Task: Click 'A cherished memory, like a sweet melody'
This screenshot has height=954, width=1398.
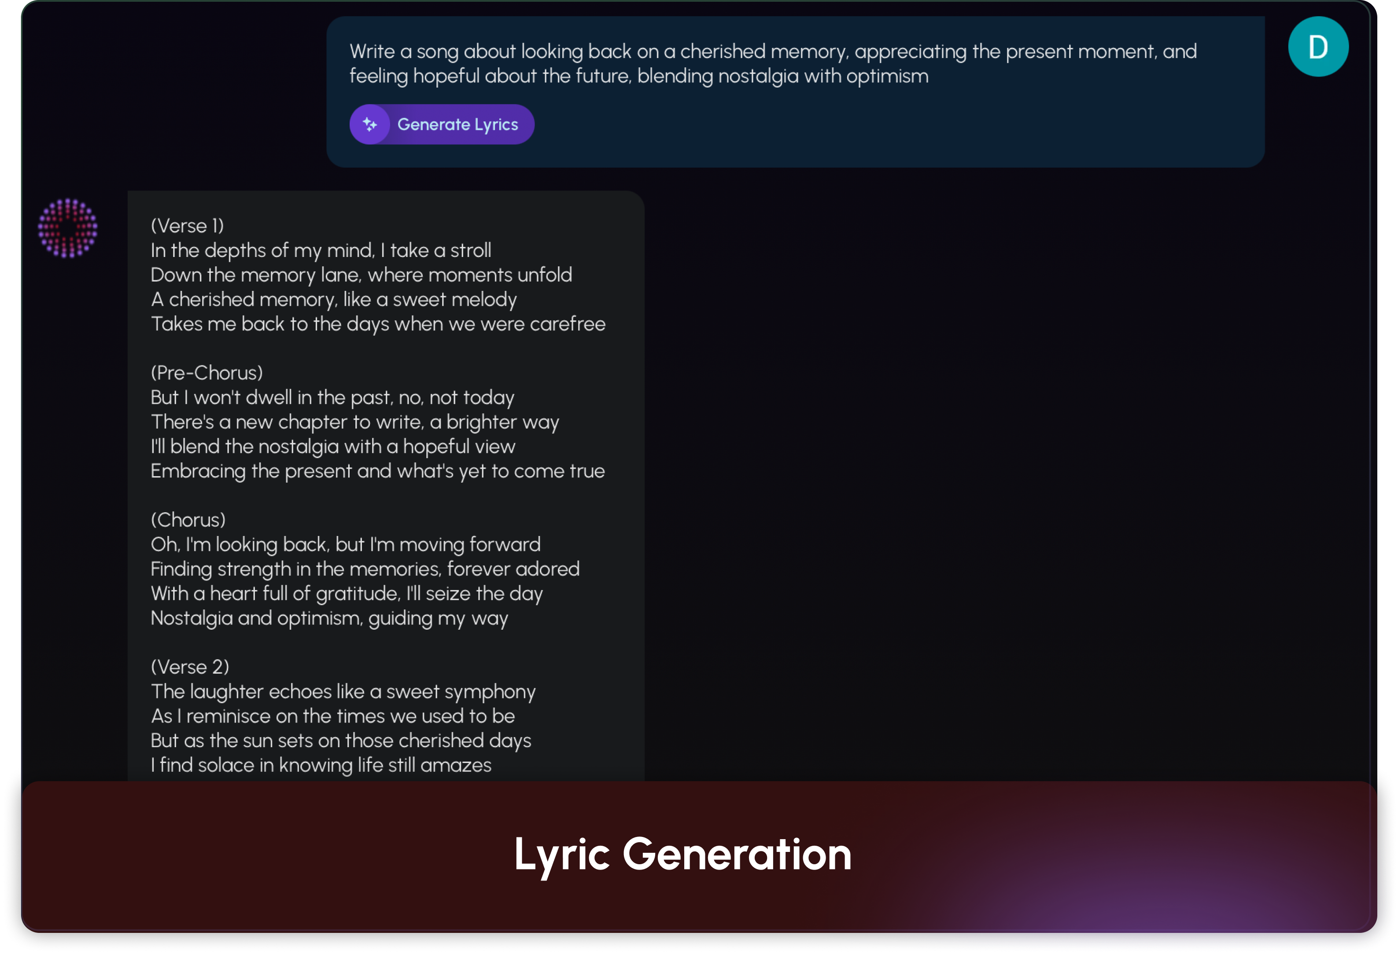Action: point(333,299)
